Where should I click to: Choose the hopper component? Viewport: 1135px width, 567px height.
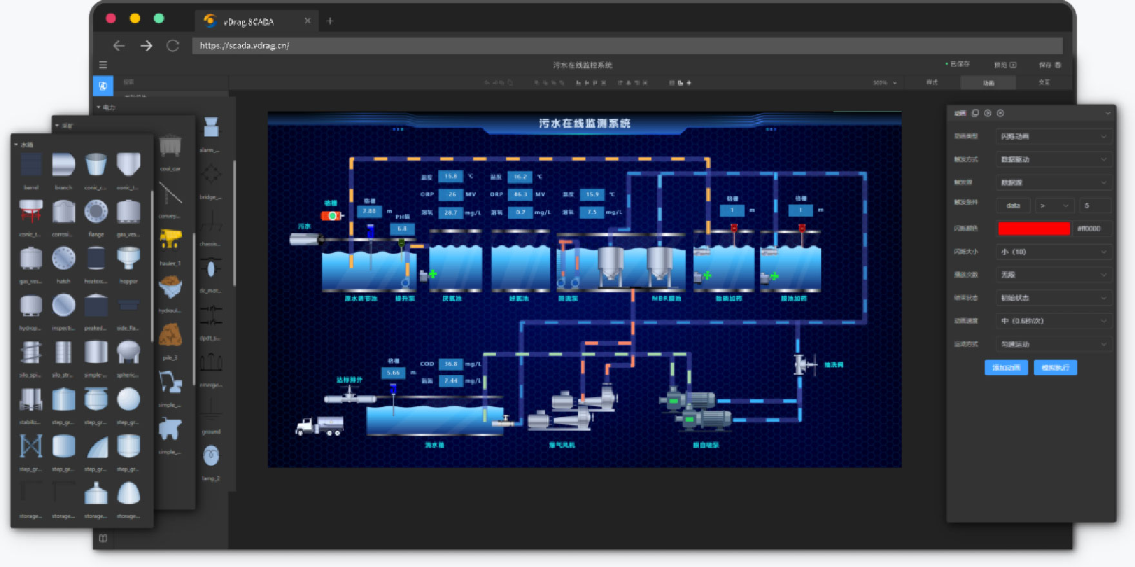[x=128, y=259]
